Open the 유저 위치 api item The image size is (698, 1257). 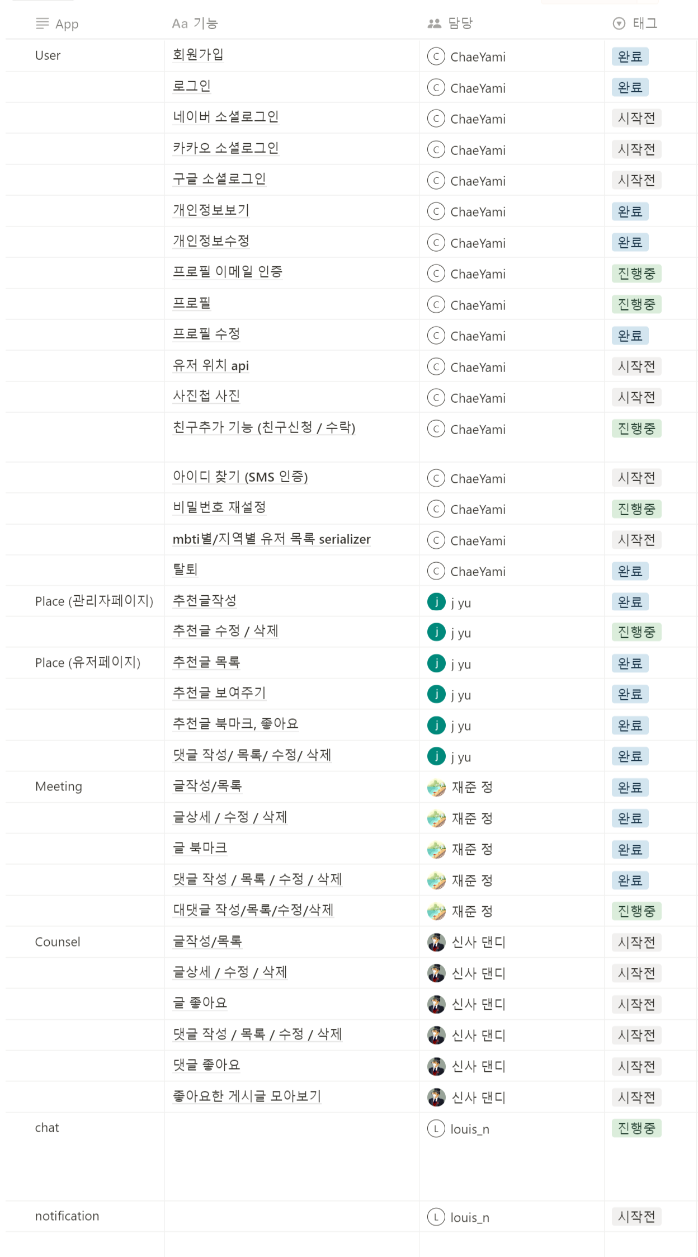pyautogui.click(x=211, y=365)
